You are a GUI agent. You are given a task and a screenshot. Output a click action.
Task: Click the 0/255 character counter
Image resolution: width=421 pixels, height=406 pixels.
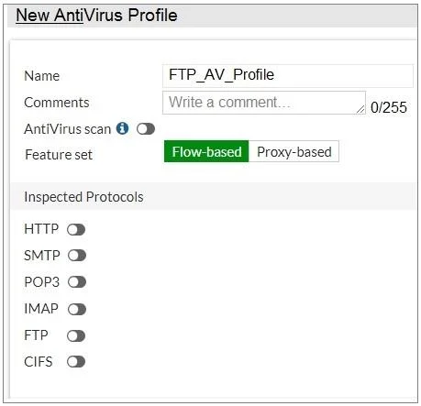[x=389, y=107]
